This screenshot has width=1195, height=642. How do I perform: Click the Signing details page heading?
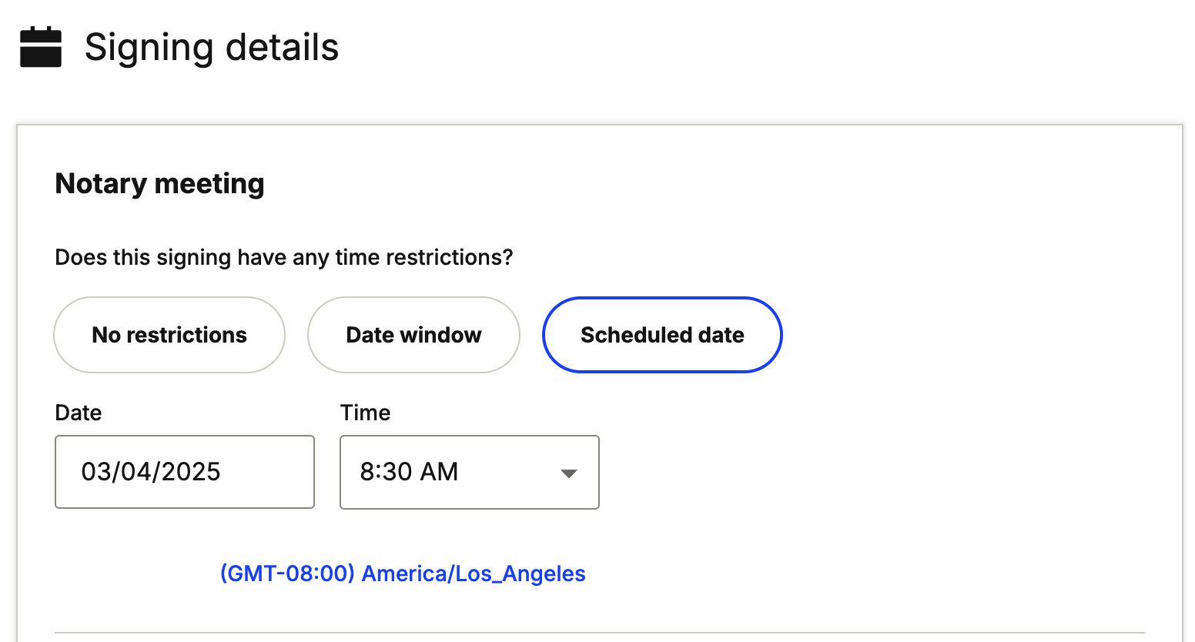pyautogui.click(x=212, y=47)
